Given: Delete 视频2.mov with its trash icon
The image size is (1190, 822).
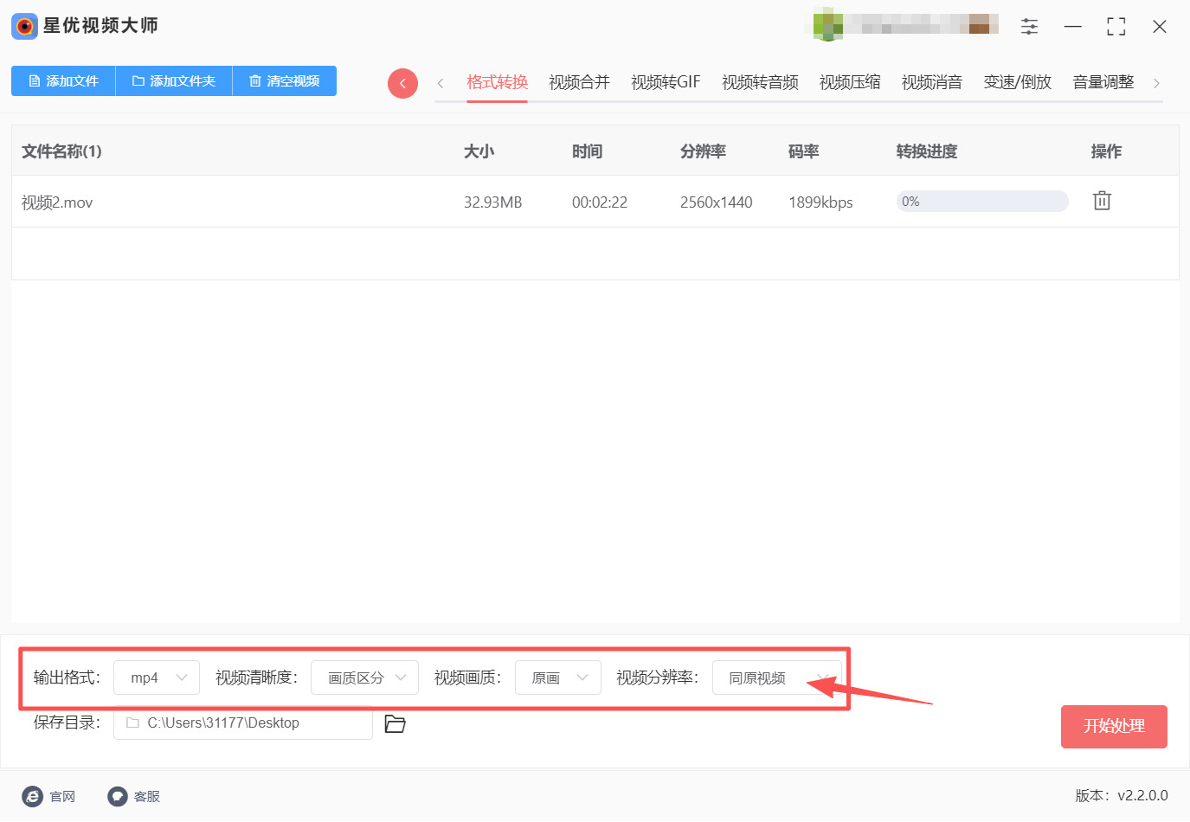Looking at the screenshot, I should 1101,200.
